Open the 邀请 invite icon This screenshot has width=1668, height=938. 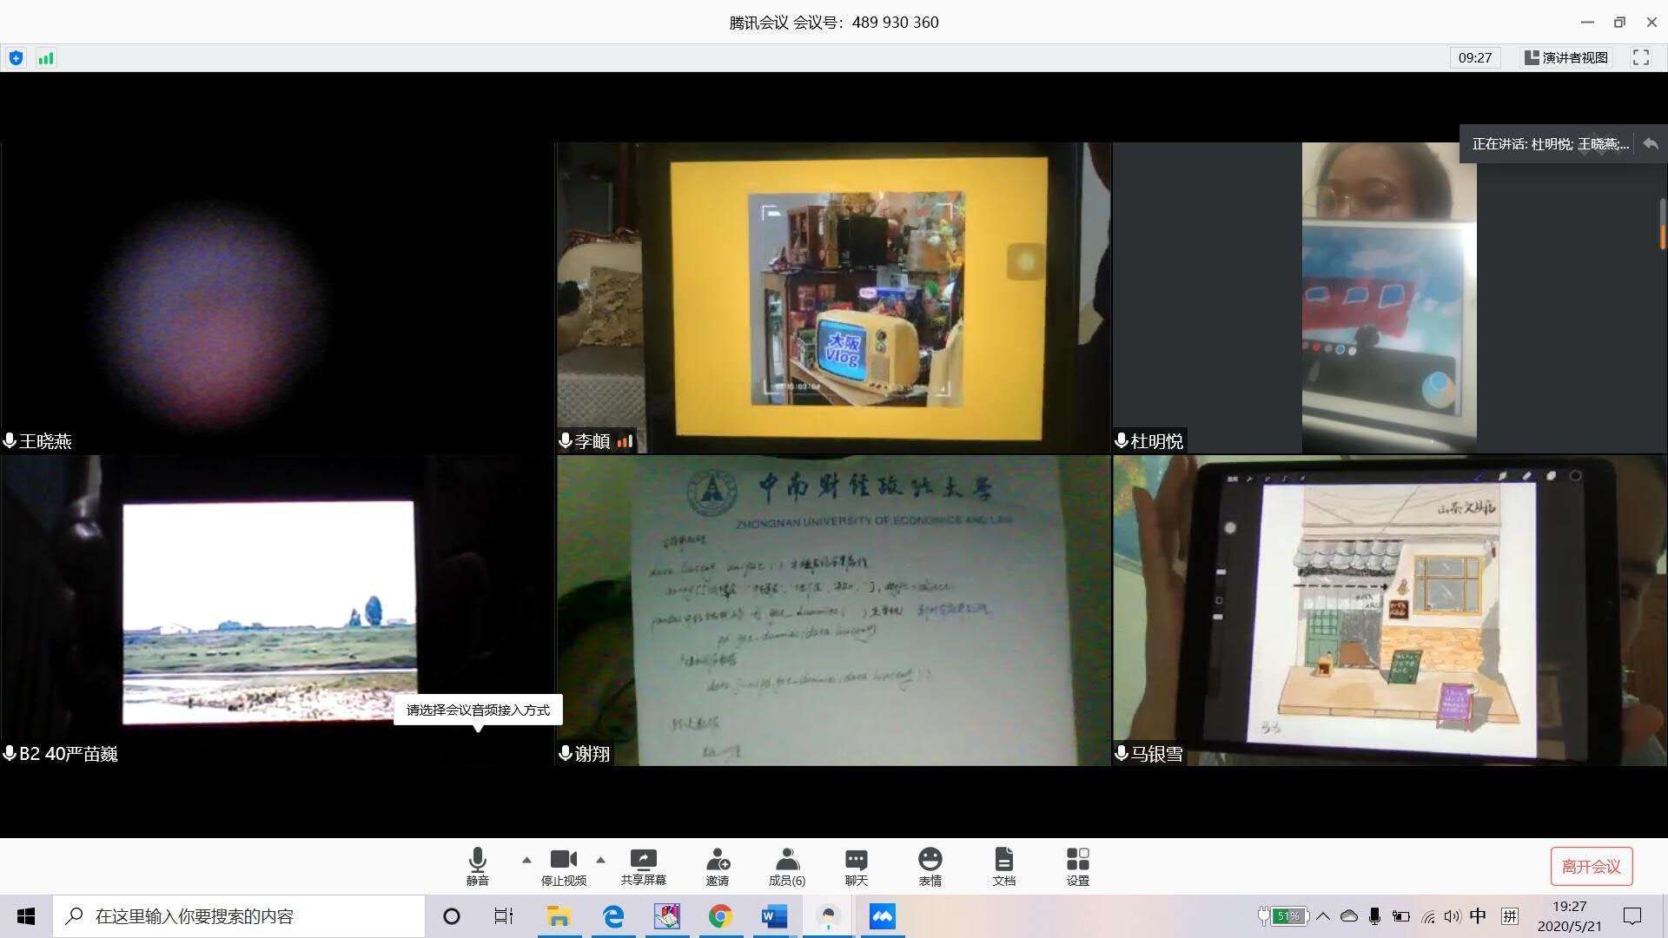click(x=718, y=867)
